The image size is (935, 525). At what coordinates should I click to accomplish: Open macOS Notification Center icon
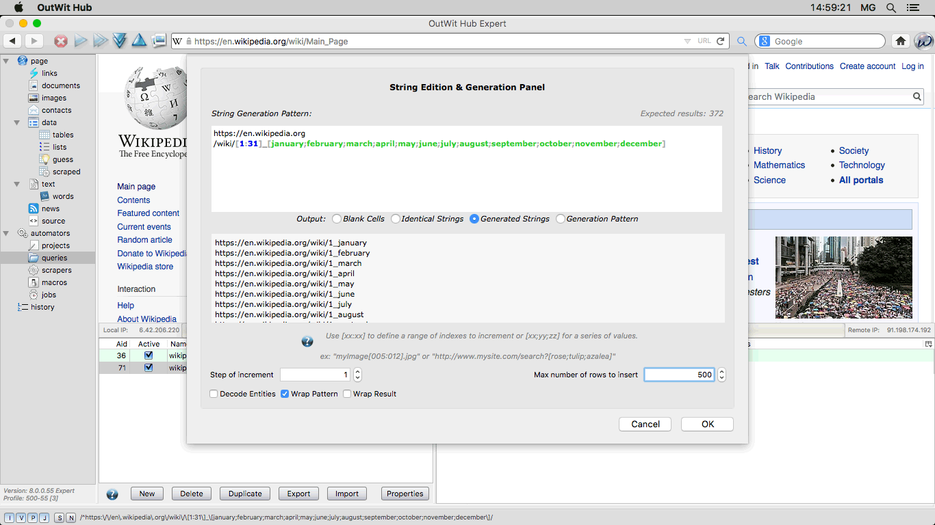(912, 8)
